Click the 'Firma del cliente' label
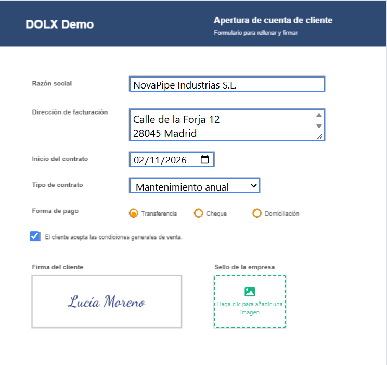 click(x=58, y=267)
